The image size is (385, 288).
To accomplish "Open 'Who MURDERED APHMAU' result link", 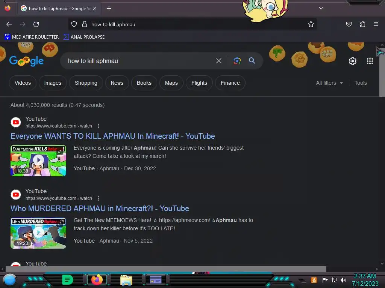I will [x=100, y=208].
